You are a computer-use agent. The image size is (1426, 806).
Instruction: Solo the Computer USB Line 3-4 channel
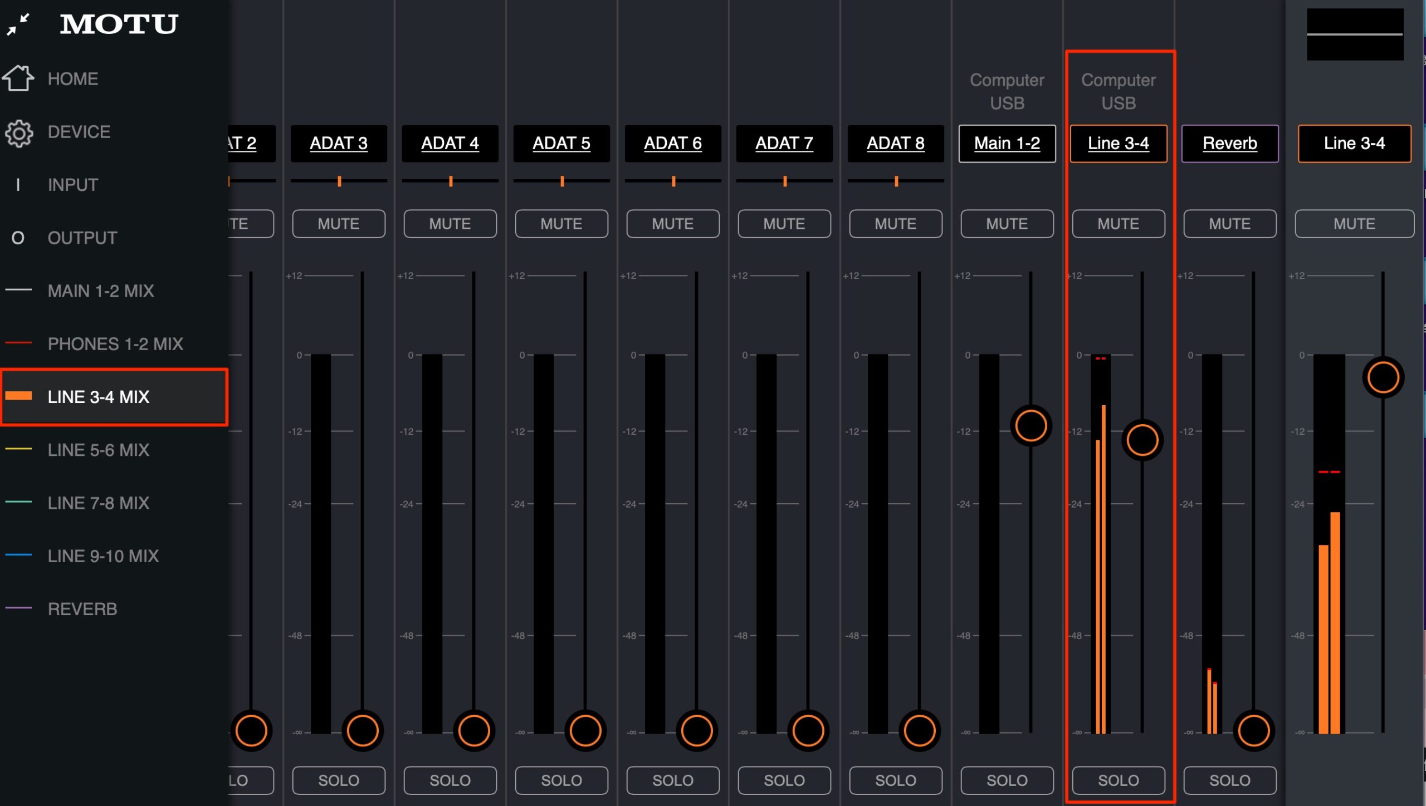tap(1119, 780)
